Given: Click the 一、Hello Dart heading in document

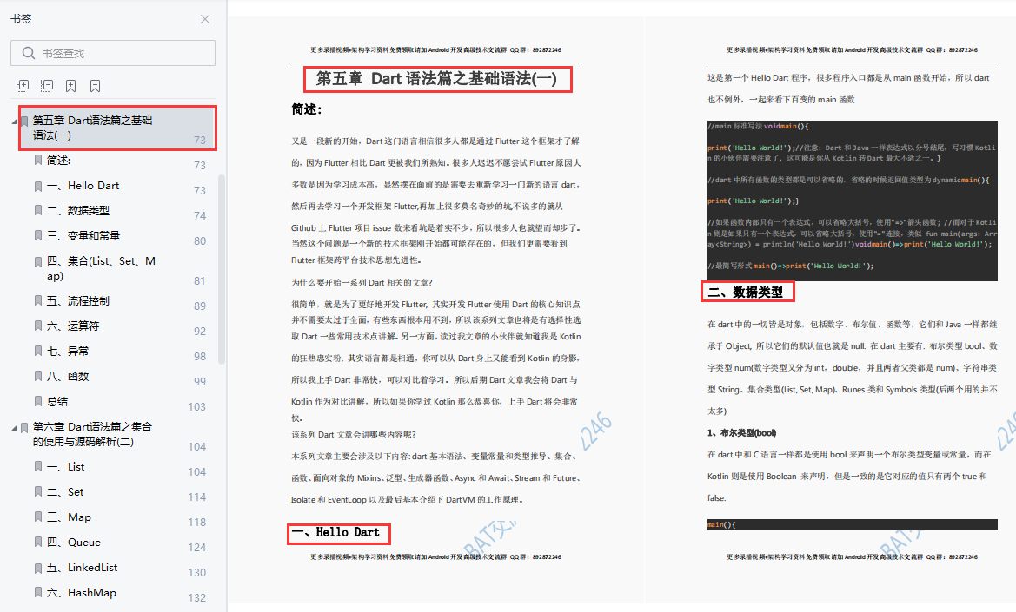Looking at the screenshot, I should (x=335, y=532).
